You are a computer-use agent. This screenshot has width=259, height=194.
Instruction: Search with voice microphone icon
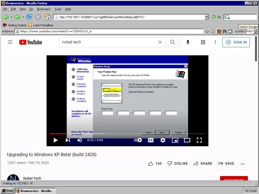click(x=188, y=42)
